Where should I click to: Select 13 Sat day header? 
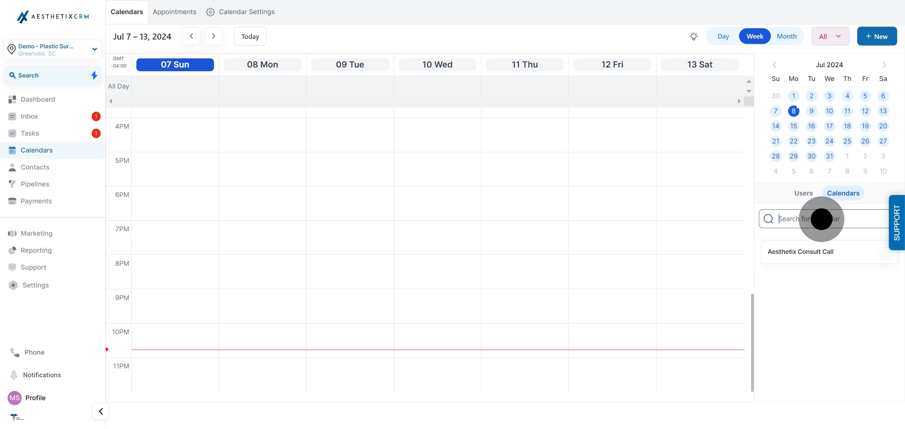click(699, 65)
